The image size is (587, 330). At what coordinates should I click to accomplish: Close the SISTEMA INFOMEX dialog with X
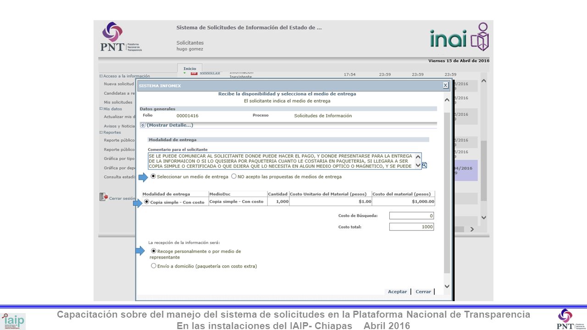pyautogui.click(x=445, y=85)
